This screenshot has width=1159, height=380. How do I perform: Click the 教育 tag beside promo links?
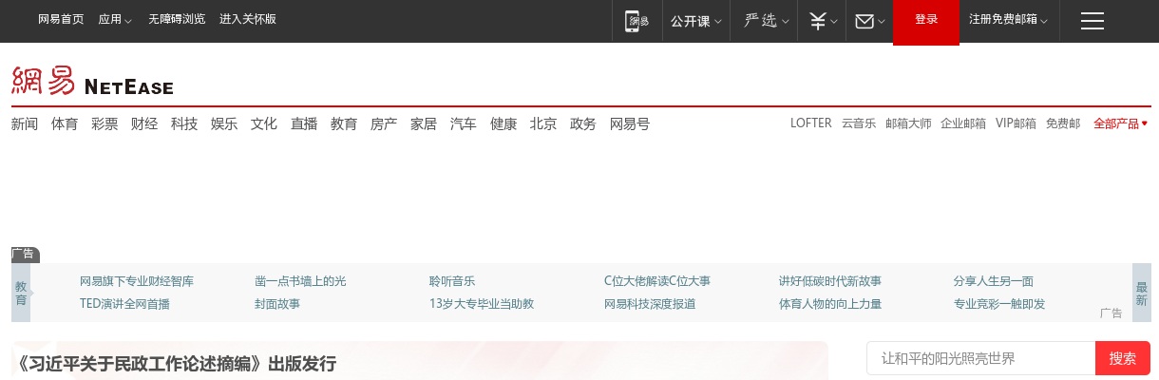pos(21,293)
